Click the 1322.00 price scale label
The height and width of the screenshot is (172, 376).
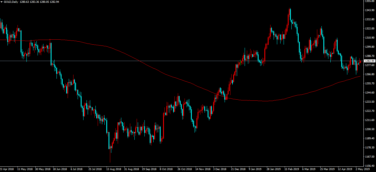[x=370, y=28]
